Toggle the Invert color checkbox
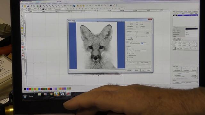The height and width of the screenshot is (115, 205). pyautogui.click(x=127, y=39)
